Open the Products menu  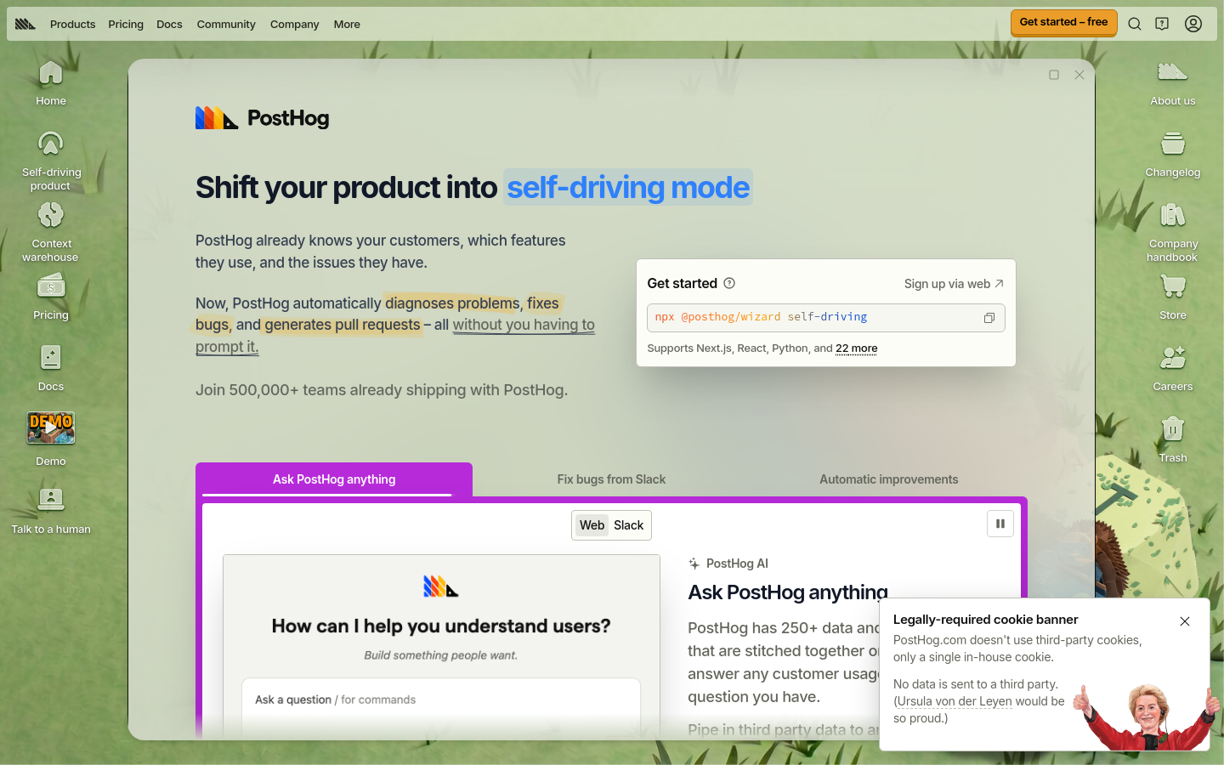point(72,24)
